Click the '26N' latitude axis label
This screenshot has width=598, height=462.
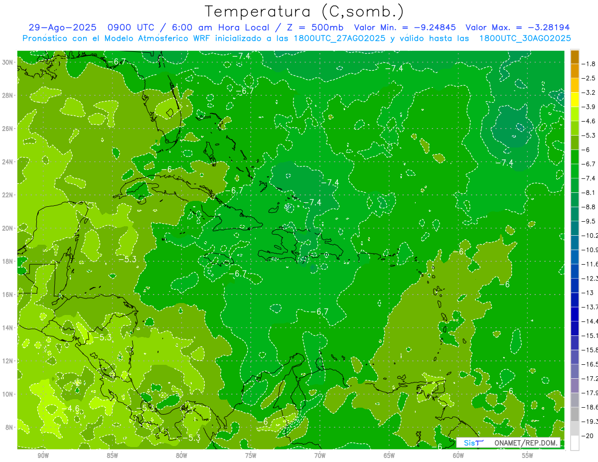pos(7,129)
